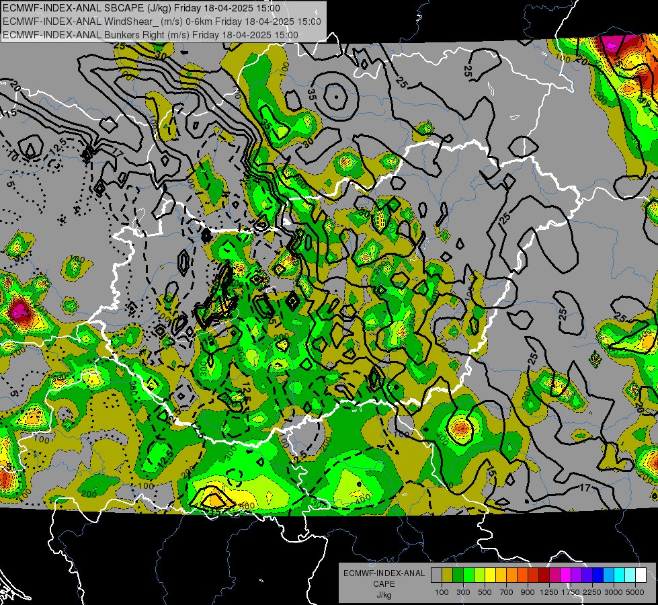
Task: Select the yellow-green legend swatch
Action: point(479,575)
